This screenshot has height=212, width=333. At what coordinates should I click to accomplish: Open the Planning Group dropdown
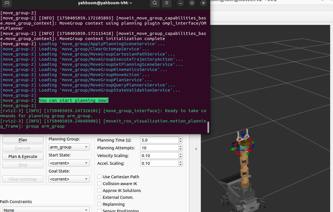click(69, 147)
